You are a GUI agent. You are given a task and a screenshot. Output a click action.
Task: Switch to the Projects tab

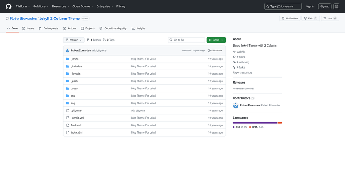pyautogui.click(x=88, y=28)
